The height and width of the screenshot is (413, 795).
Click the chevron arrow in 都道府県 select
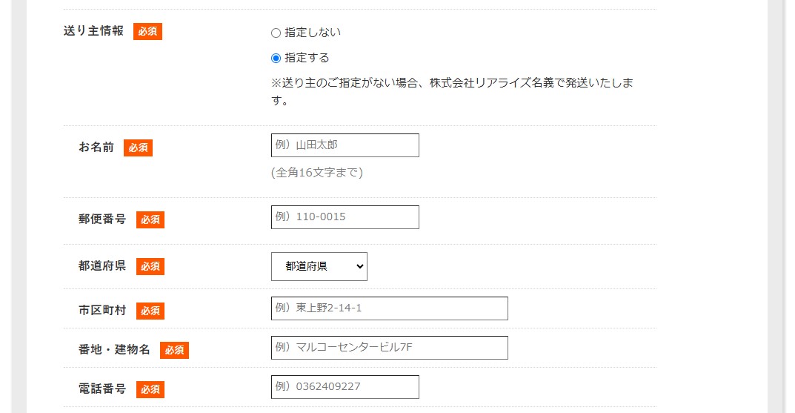click(x=360, y=266)
